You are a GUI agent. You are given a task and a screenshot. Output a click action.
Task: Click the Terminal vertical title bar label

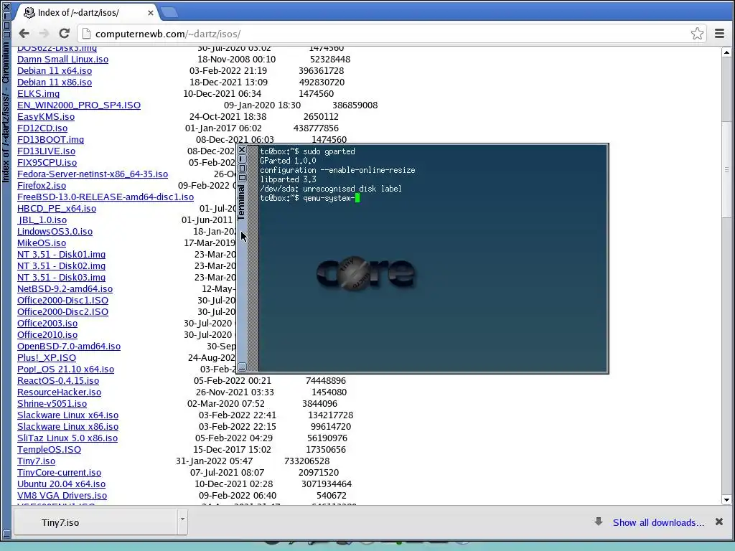(x=241, y=202)
